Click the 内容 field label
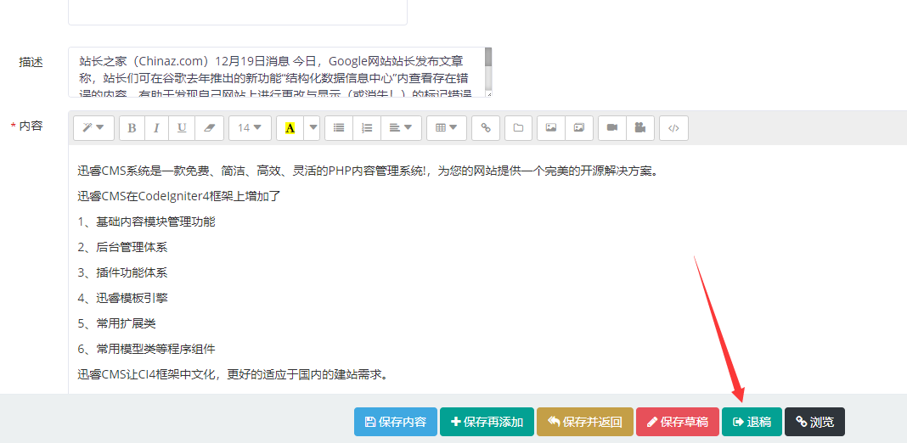 pos(31,126)
